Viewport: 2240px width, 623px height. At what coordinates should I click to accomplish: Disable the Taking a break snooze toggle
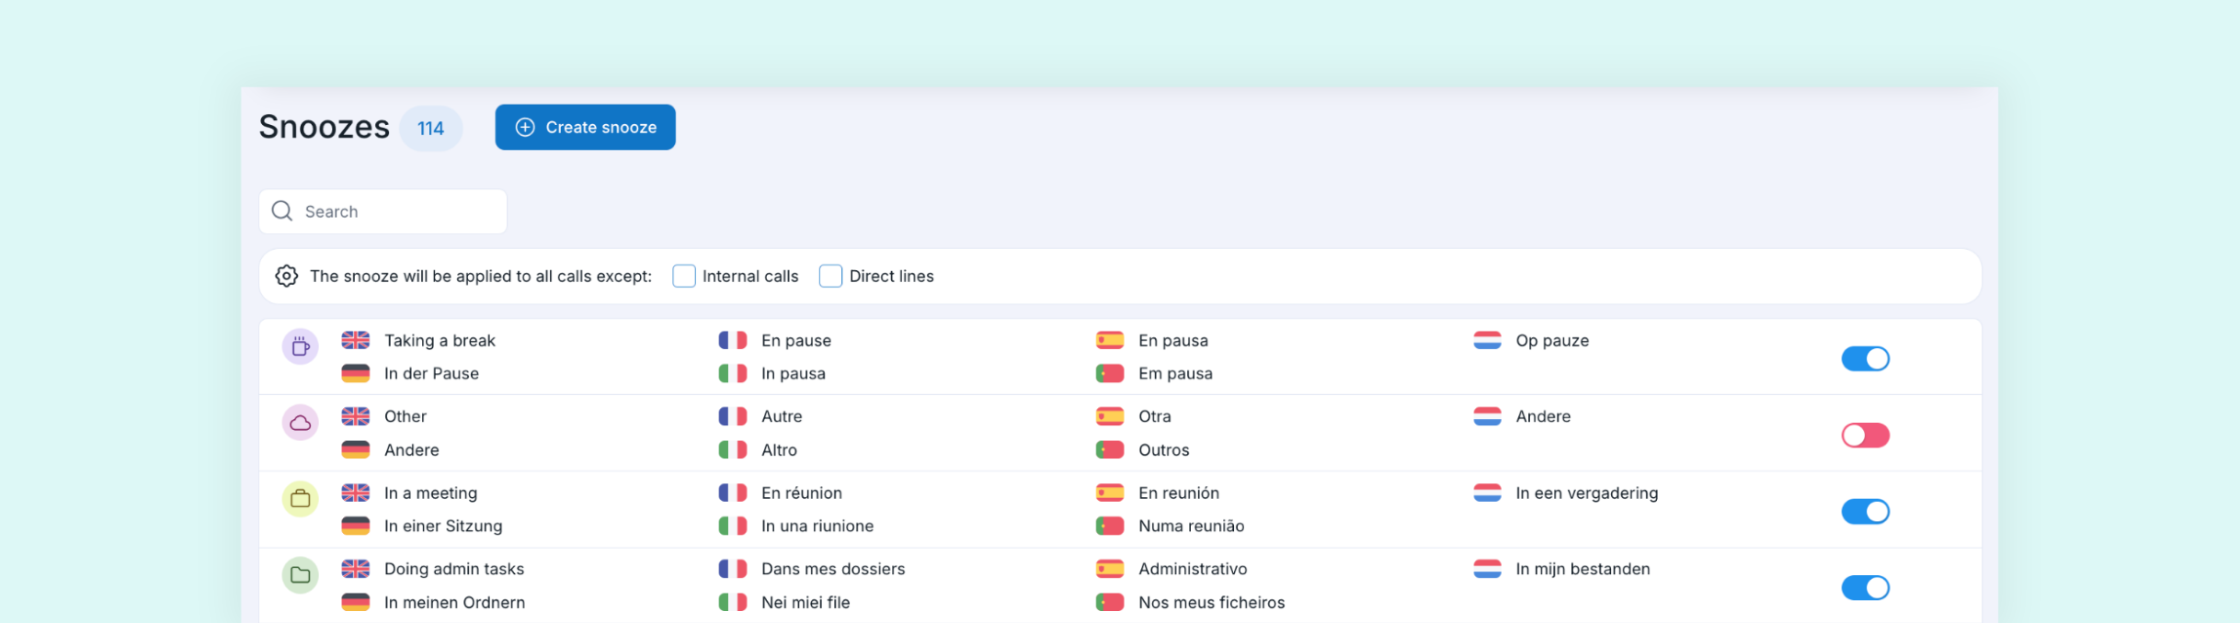(x=1865, y=358)
